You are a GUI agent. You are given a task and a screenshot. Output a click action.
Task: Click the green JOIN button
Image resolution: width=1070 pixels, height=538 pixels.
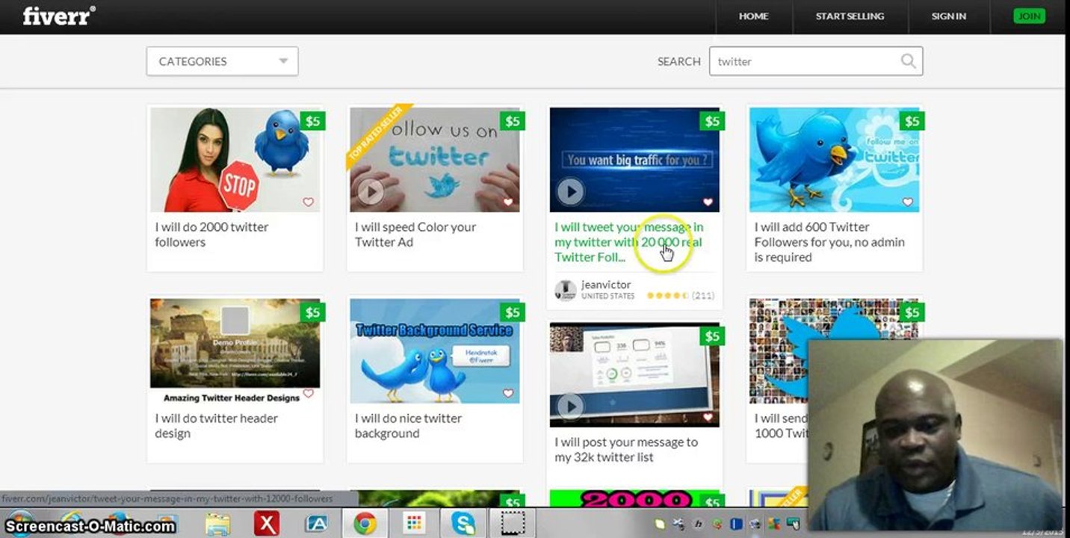(1029, 16)
